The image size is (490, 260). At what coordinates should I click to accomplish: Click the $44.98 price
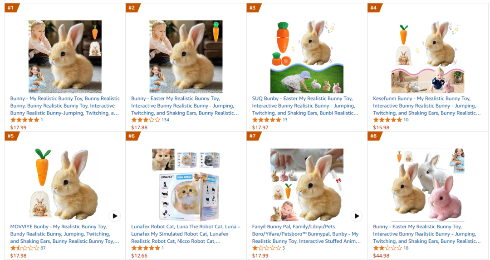381,255
